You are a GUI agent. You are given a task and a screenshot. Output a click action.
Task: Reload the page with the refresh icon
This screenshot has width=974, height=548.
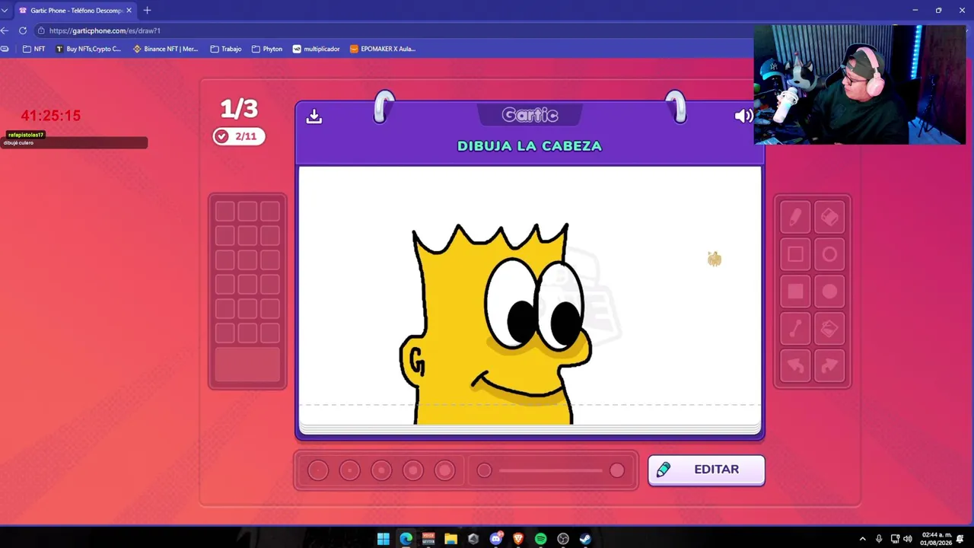click(23, 30)
